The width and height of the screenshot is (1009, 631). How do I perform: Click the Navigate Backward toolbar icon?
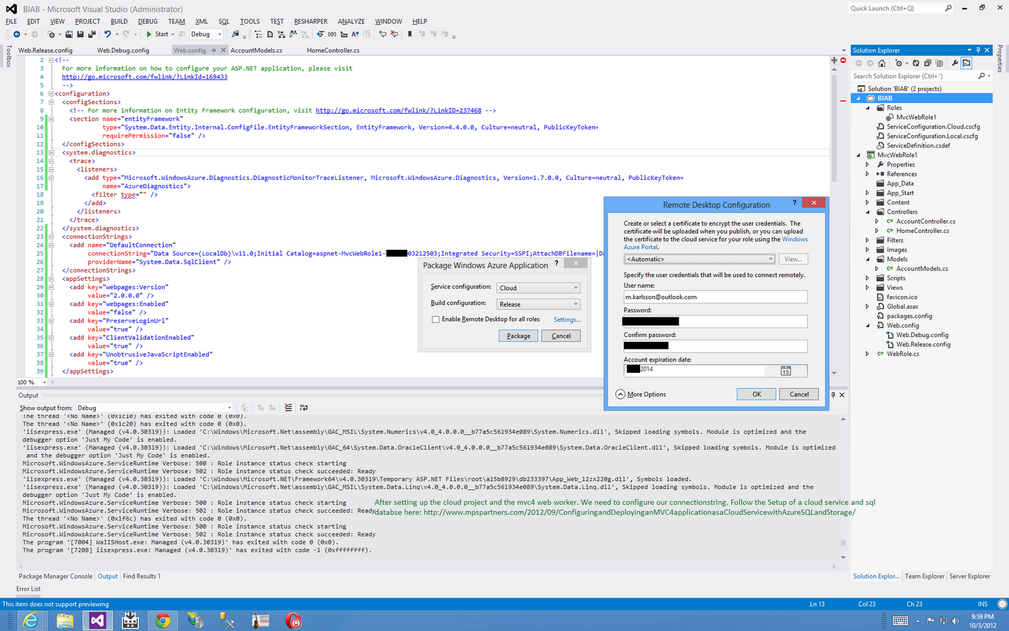pyautogui.click(x=16, y=34)
